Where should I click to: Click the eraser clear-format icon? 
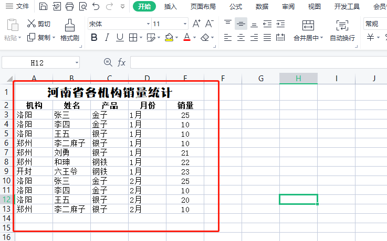[x=205, y=38]
